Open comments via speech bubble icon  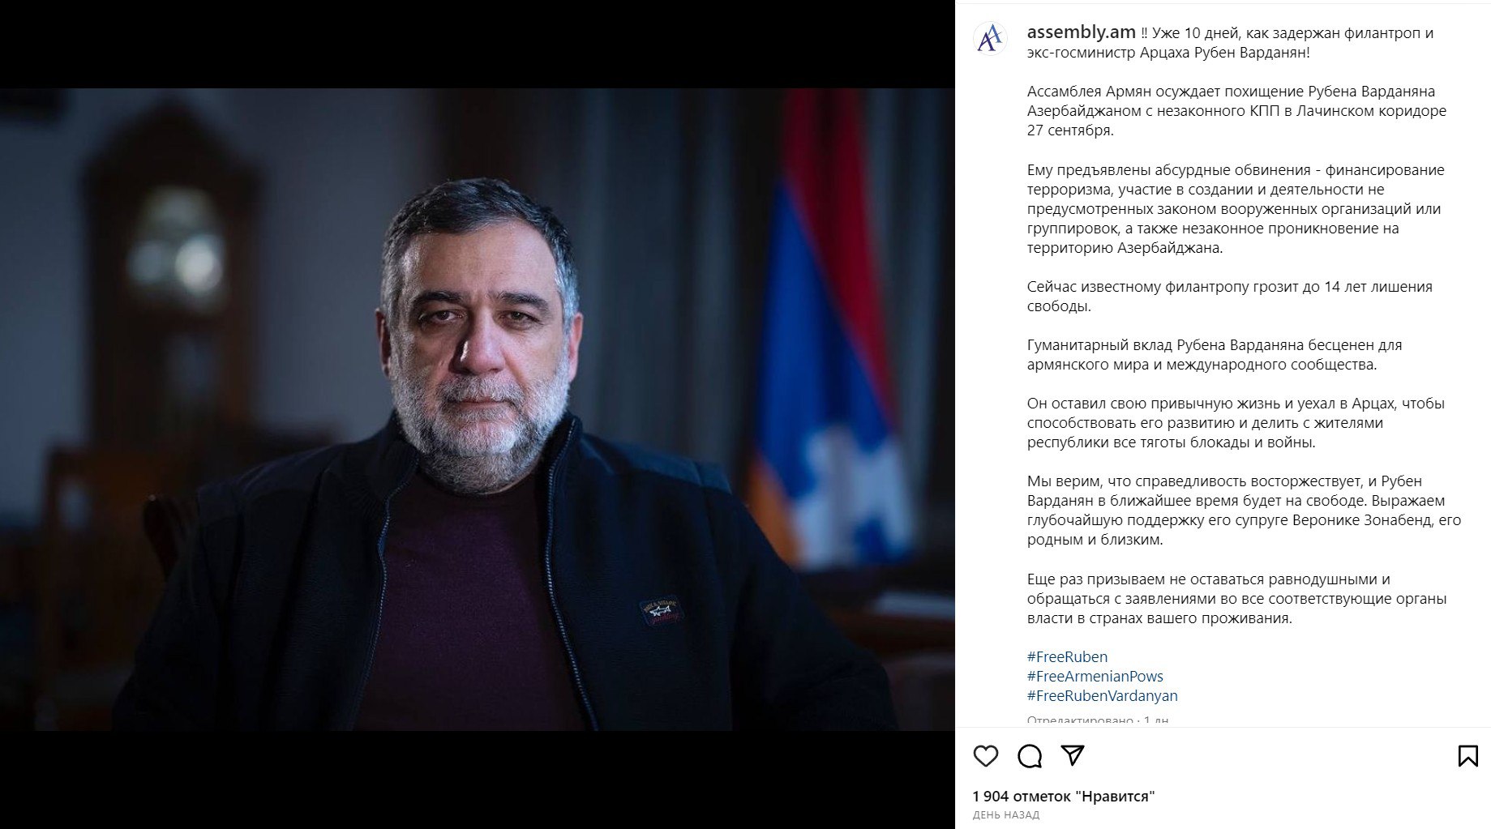click(x=1030, y=756)
